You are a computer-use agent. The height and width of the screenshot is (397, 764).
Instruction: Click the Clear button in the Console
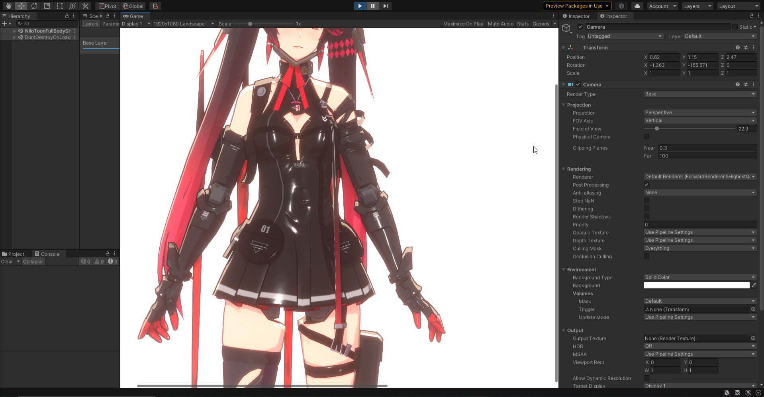click(x=7, y=261)
